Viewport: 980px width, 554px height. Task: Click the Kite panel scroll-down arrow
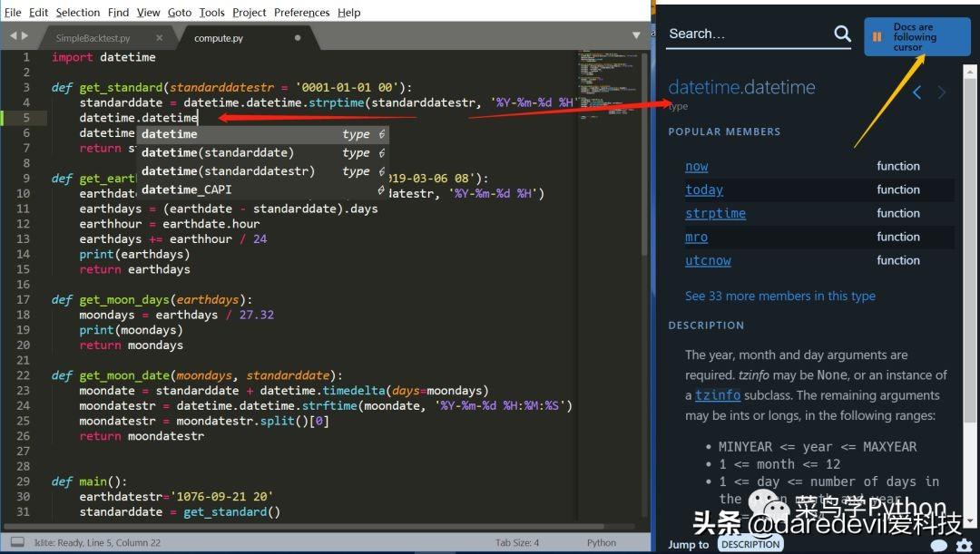point(969,520)
